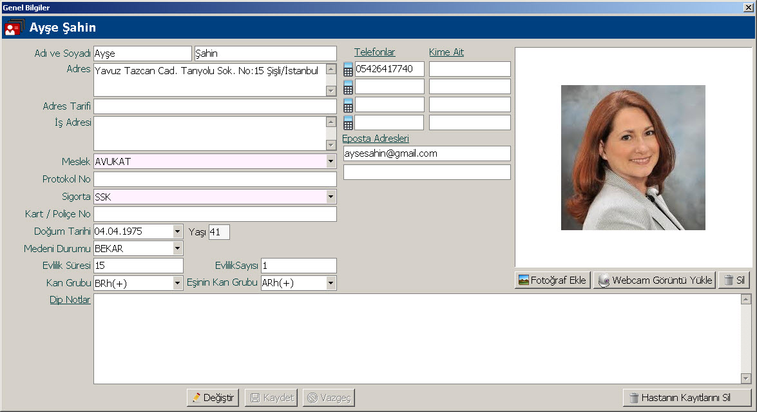Viewport: 757px width, 412px height.
Task: Click the Telefonlar link
Action: (375, 52)
